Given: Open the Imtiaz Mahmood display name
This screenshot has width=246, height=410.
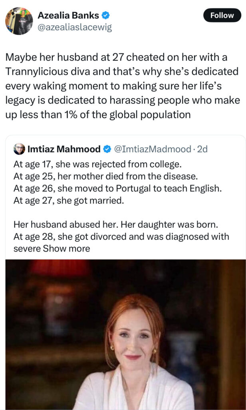Looking at the screenshot, I should 64,149.
